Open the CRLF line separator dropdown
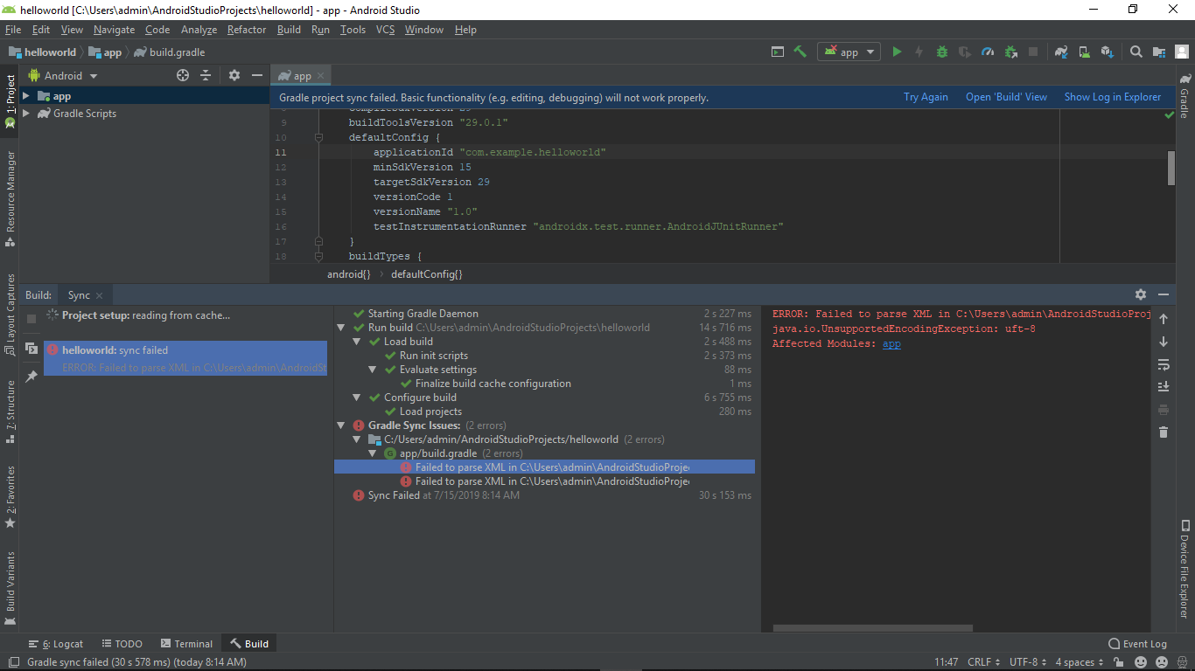The image size is (1195, 671). point(983,662)
